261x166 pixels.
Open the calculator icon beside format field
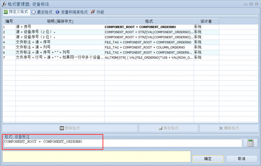click(x=251, y=143)
